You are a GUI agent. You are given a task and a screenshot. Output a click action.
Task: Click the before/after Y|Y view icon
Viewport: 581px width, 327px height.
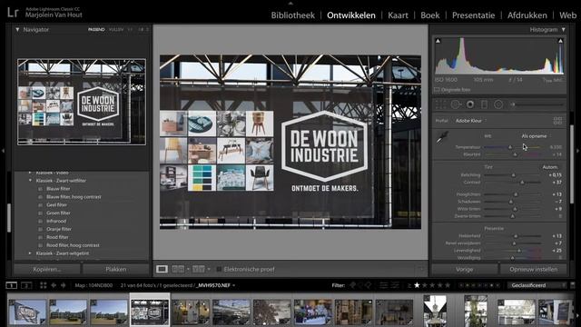tap(198, 269)
